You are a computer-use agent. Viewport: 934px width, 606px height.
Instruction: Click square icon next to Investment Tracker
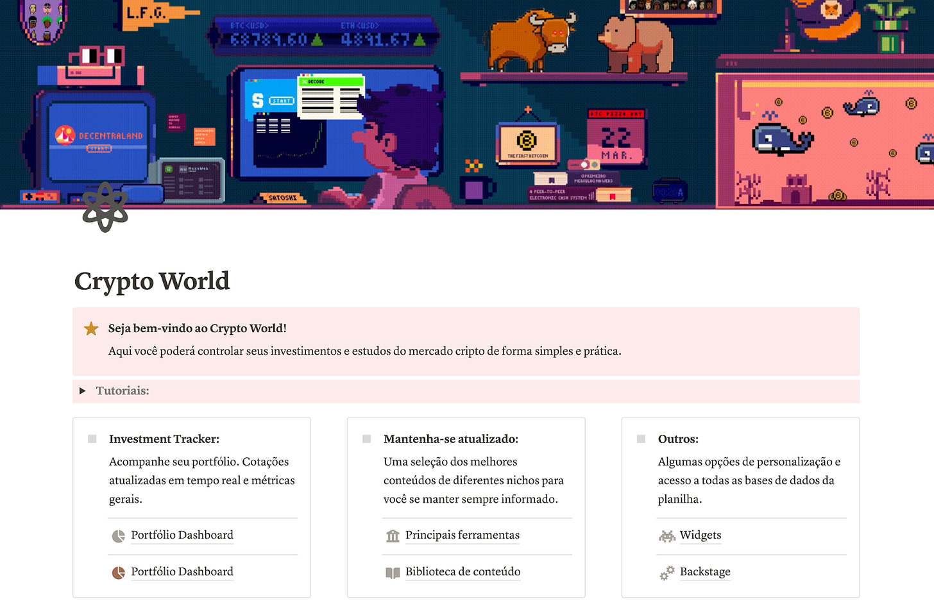pyautogui.click(x=92, y=439)
